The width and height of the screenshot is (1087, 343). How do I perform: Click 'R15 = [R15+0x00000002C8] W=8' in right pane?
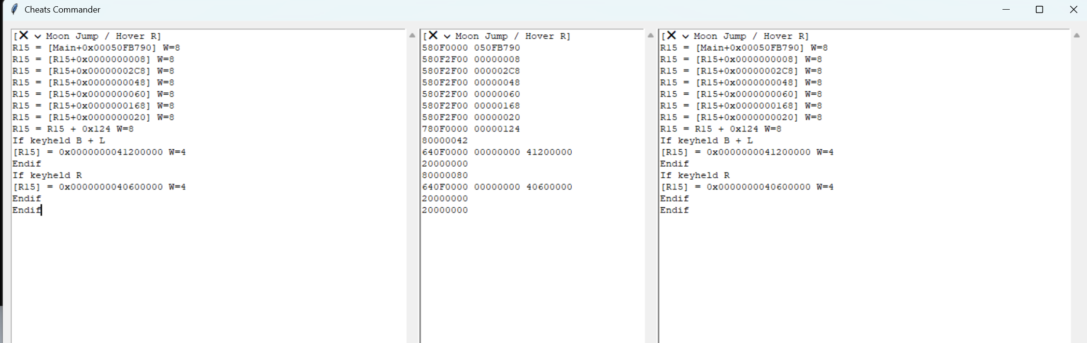pyautogui.click(x=741, y=71)
